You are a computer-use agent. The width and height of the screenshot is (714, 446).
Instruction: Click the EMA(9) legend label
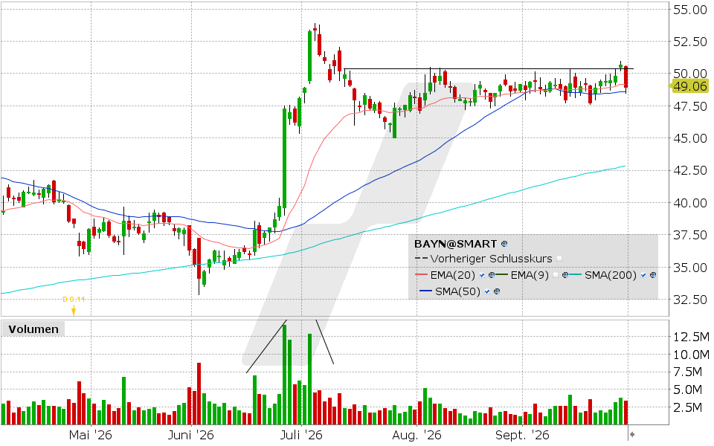[530, 275]
